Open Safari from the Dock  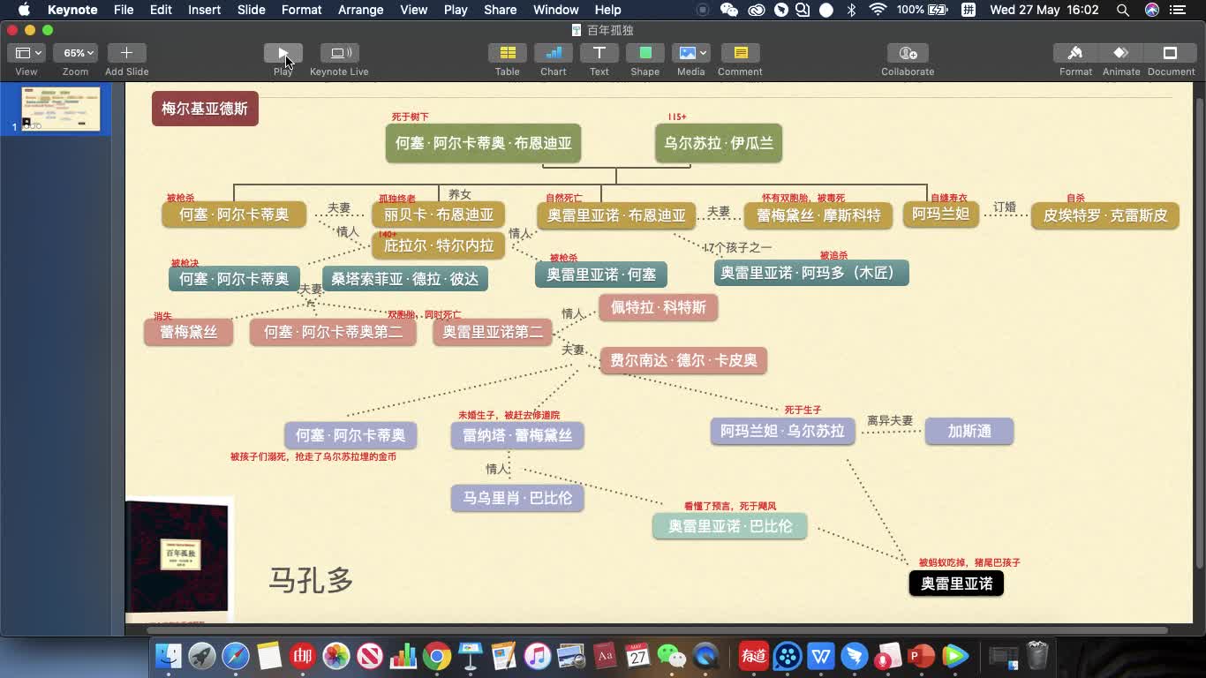[x=236, y=656]
